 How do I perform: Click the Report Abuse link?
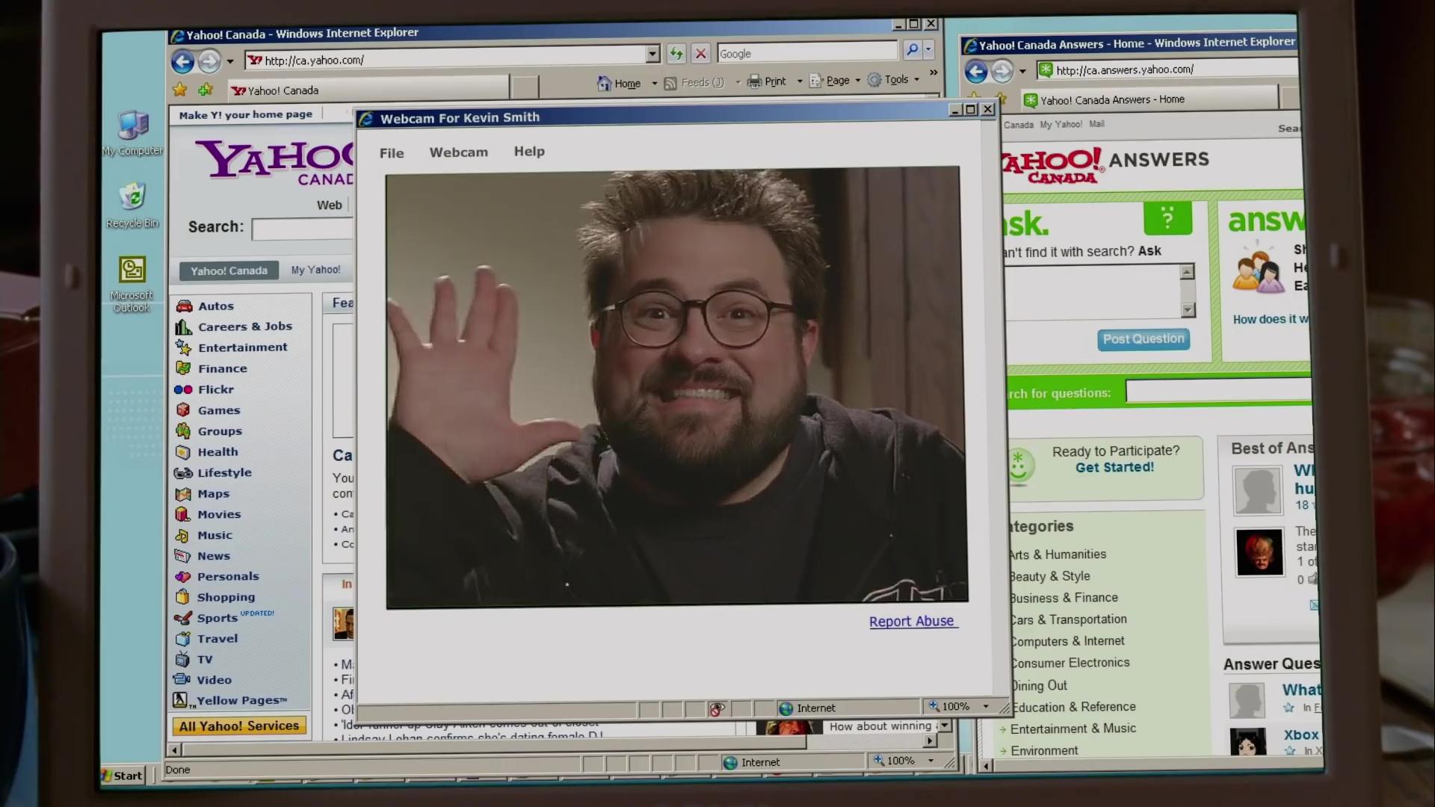point(912,621)
